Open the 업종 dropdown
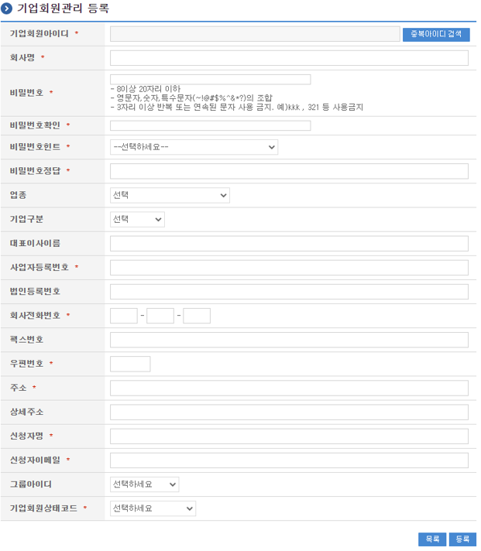Viewport: 481px width, 551px height. pyautogui.click(x=170, y=195)
